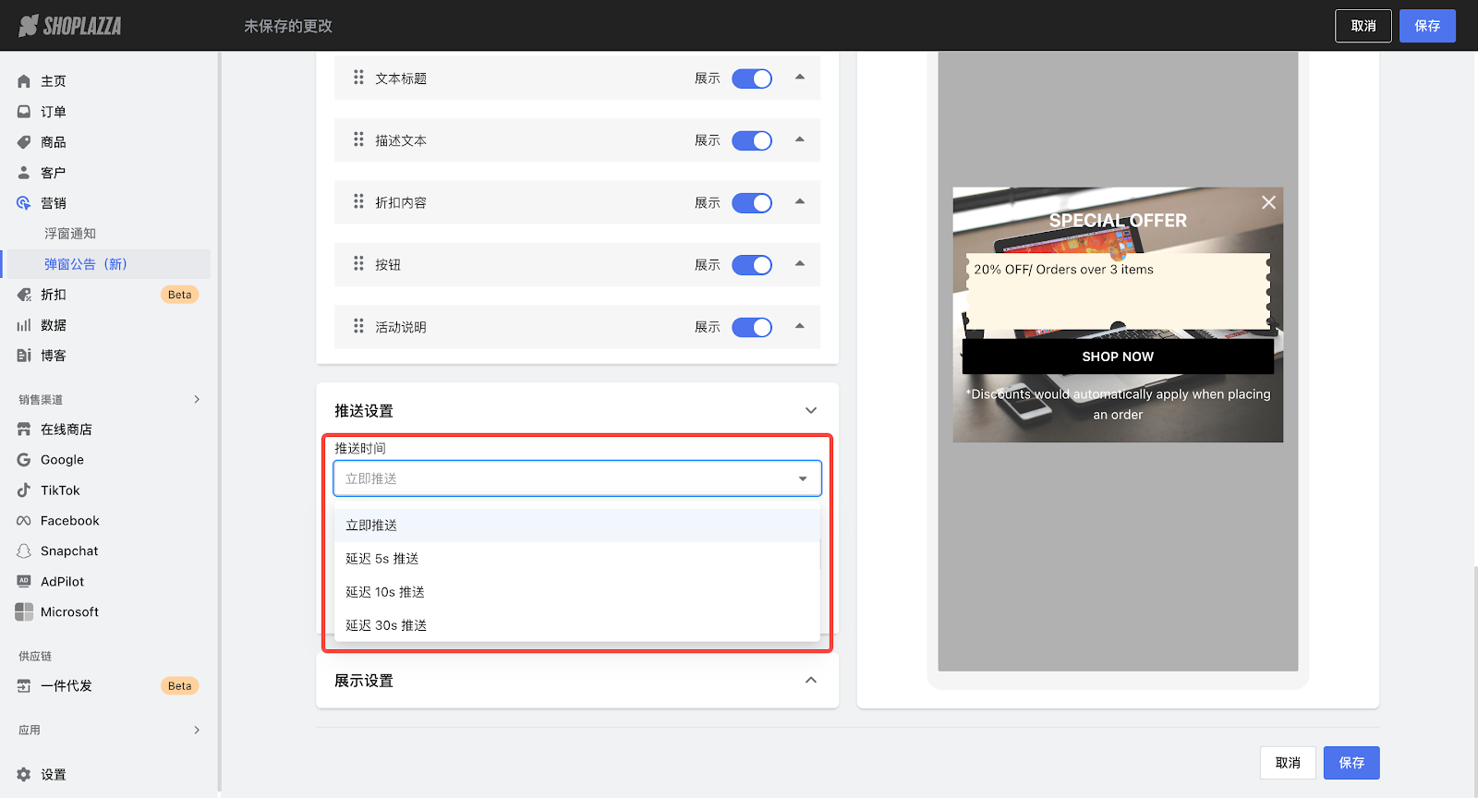Screen dimensions: 1478x798
Task: Click the 营销 marketing icon
Action: [24, 203]
